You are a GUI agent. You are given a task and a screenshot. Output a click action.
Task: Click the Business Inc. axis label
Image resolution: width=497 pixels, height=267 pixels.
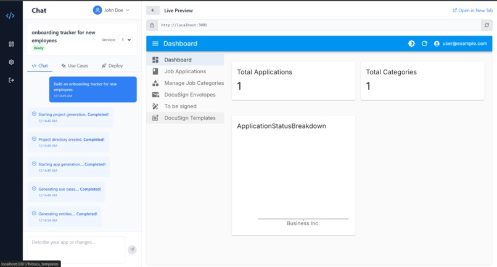303,223
